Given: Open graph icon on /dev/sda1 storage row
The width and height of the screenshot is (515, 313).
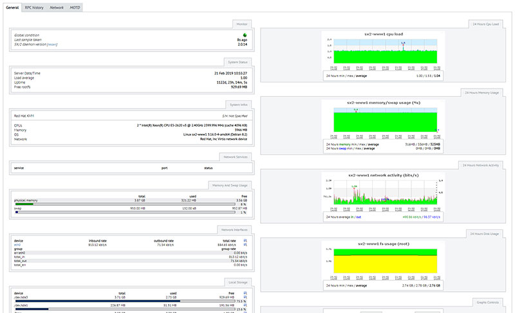Looking at the screenshot, I should (x=245, y=305).
